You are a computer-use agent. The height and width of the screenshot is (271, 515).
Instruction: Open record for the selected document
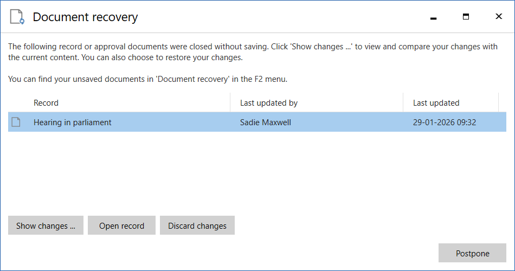click(121, 225)
